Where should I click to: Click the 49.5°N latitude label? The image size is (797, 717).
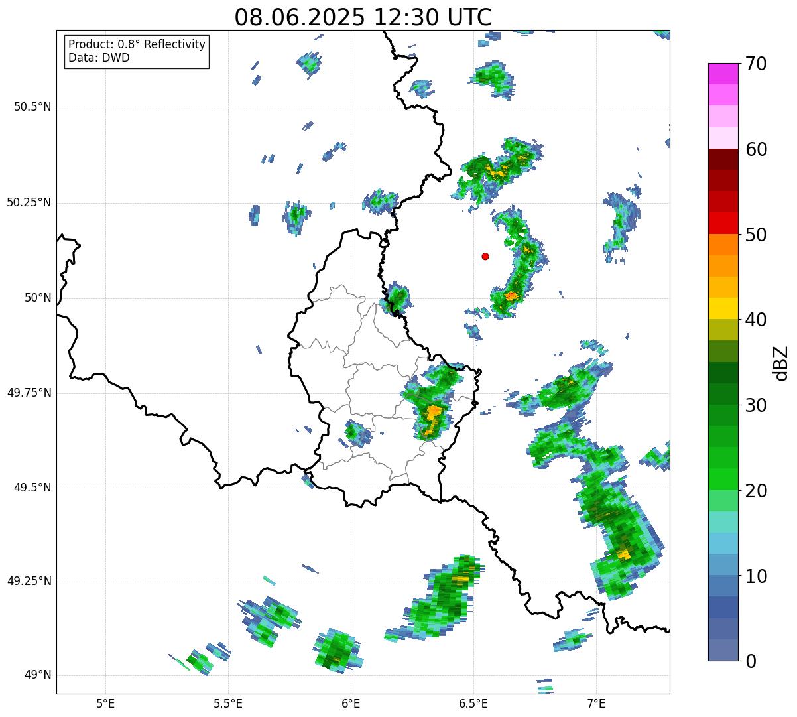32,488
